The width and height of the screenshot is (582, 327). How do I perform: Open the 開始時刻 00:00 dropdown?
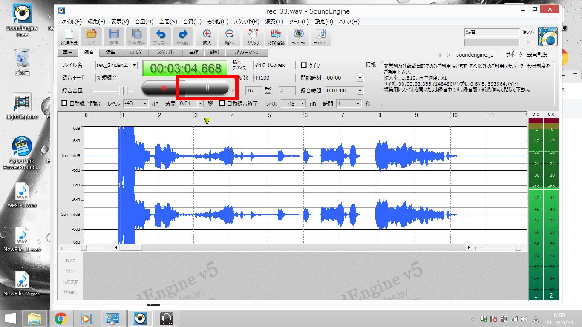pos(360,78)
